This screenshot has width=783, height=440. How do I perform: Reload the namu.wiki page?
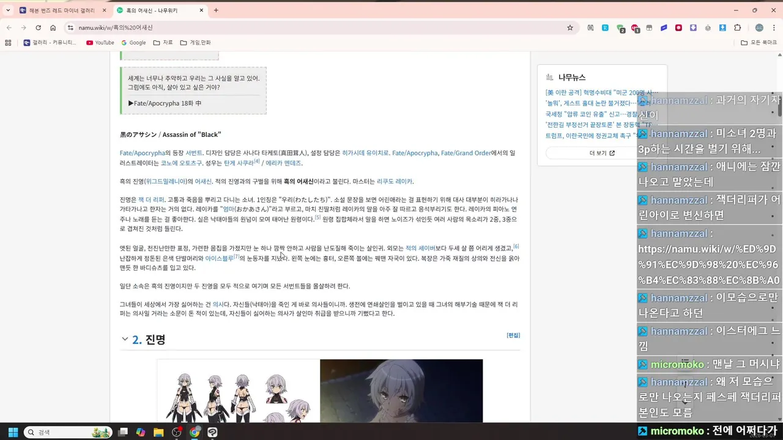tap(38, 28)
